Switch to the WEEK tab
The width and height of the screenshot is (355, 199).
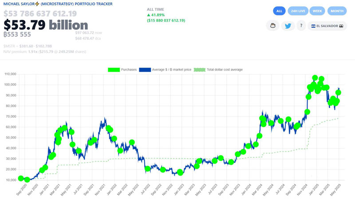pos(317,11)
